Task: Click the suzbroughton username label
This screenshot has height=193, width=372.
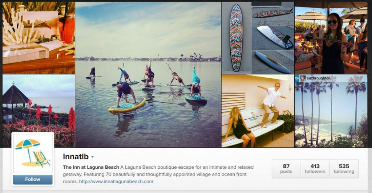Action: pyautogui.click(x=318, y=78)
